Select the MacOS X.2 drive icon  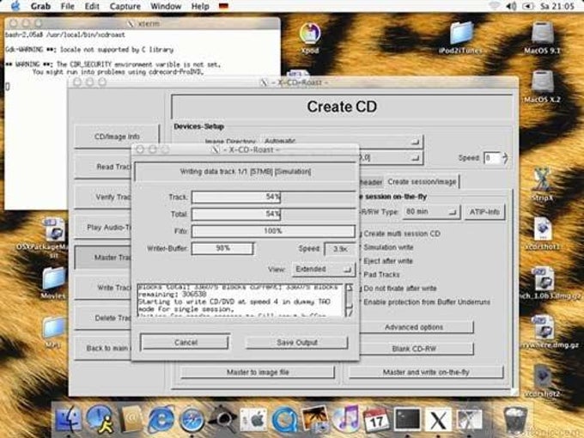coord(542,87)
